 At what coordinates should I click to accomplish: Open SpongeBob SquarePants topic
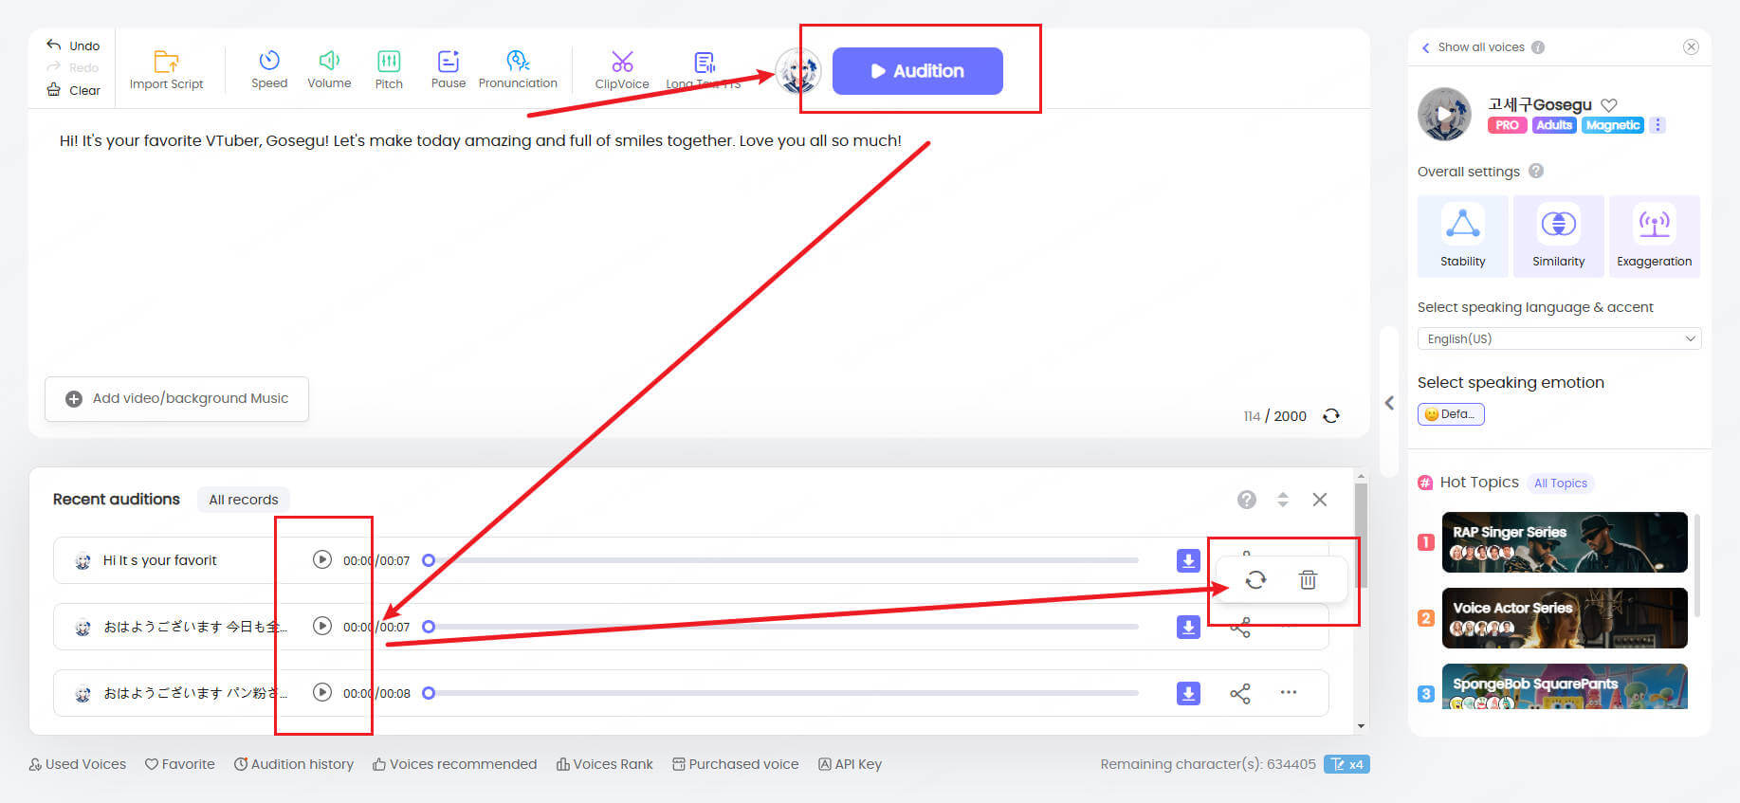[1565, 686]
